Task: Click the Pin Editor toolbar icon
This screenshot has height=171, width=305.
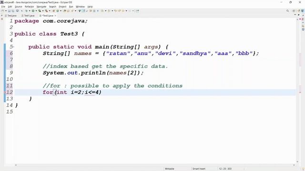Action: (x=138, y=11)
